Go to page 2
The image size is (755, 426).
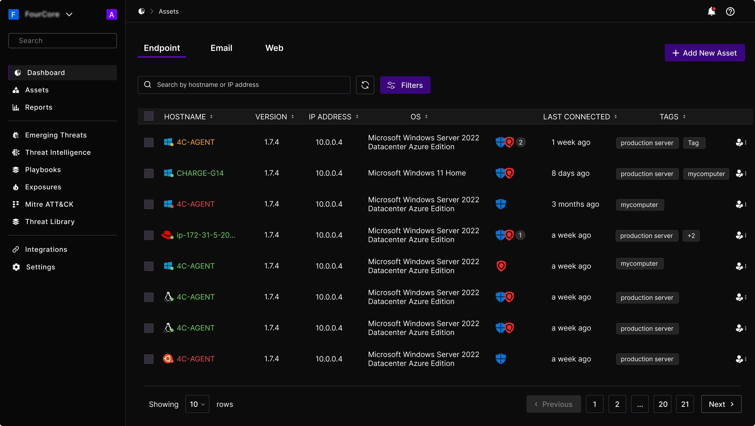[617, 404]
